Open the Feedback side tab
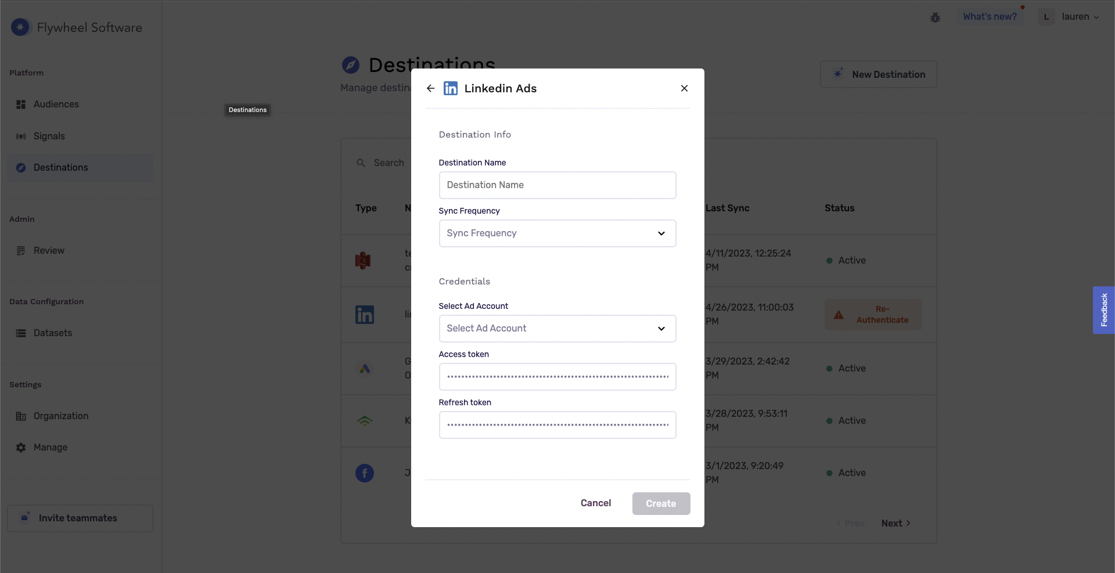 (1104, 310)
